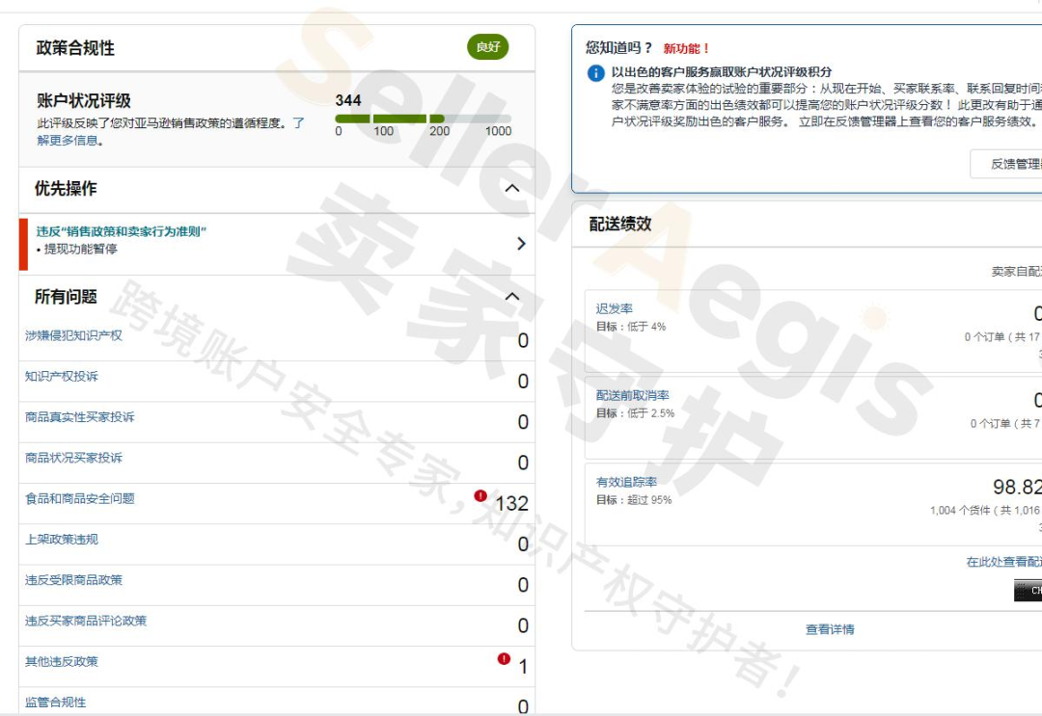Open 违反买家商品评论政策 link
The height and width of the screenshot is (716, 1042).
coord(86,622)
